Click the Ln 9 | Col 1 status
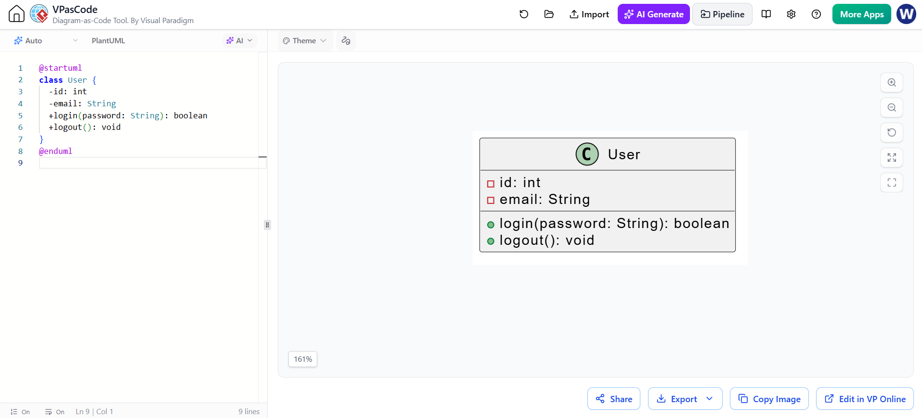This screenshot has width=922, height=418. point(94,412)
